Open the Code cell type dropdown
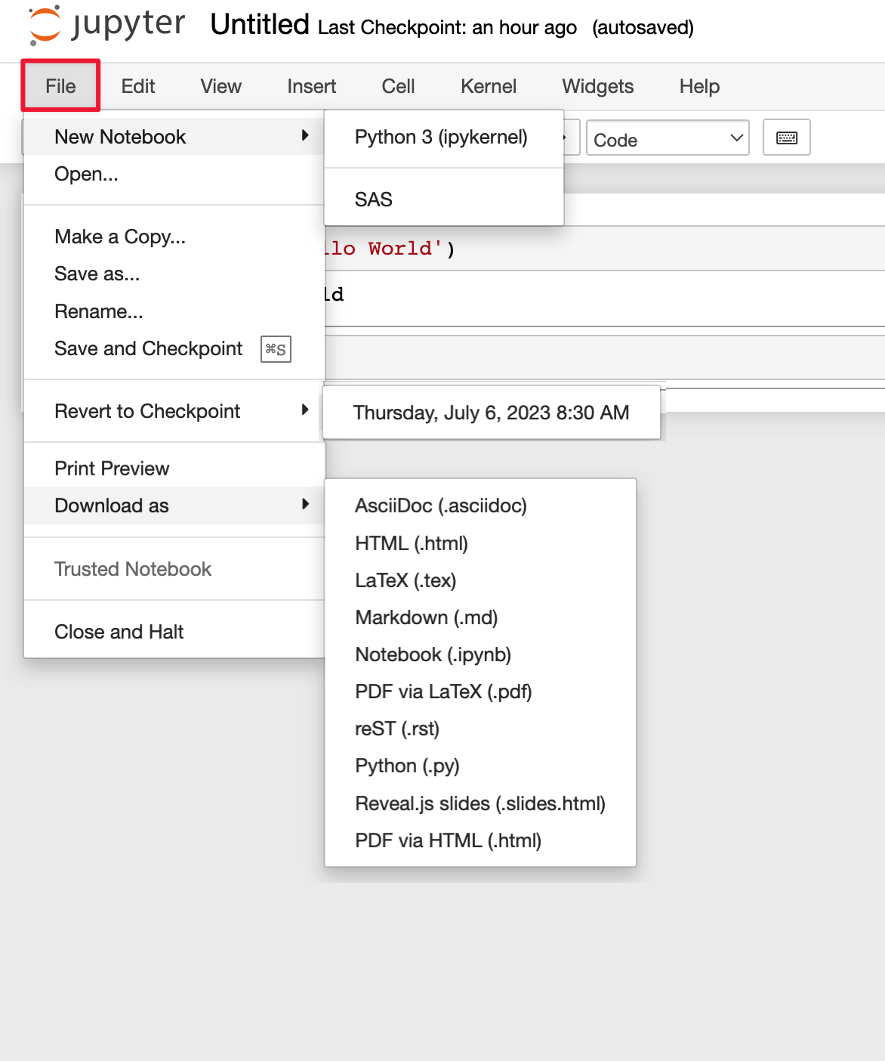 (x=668, y=138)
